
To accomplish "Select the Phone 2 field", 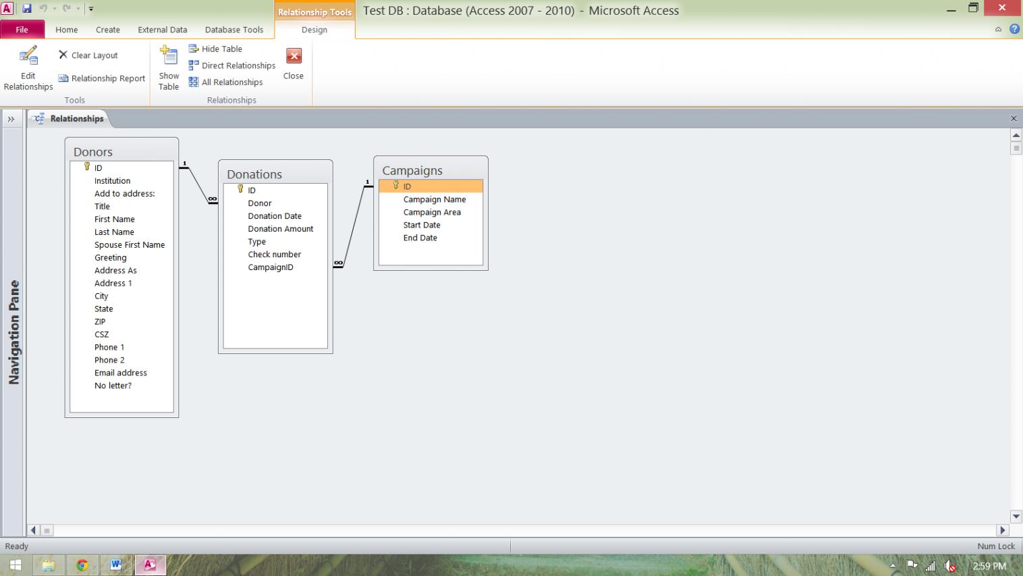I will pyautogui.click(x=121, y=361).
